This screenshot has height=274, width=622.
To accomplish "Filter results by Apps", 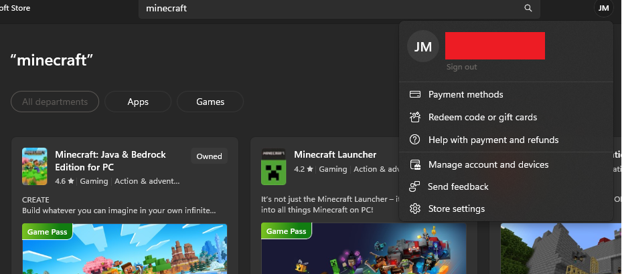I will click(138, 102).
